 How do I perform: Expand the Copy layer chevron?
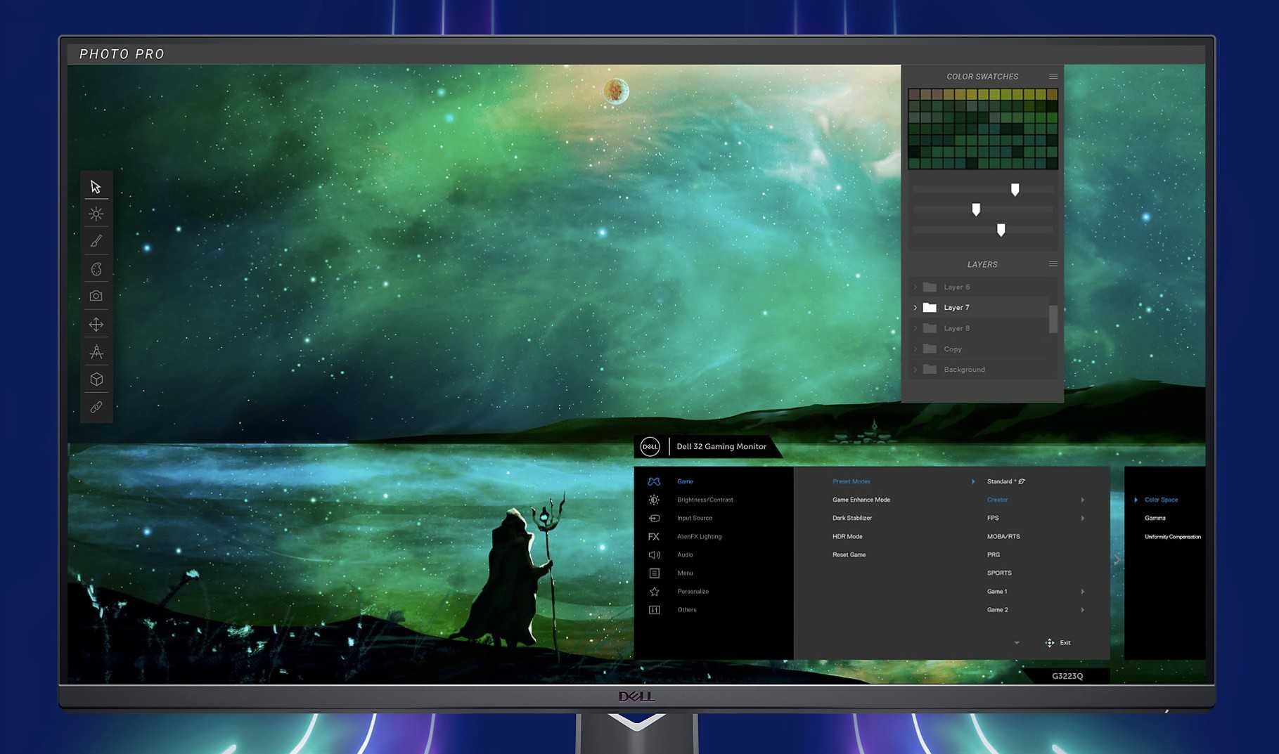915,349
